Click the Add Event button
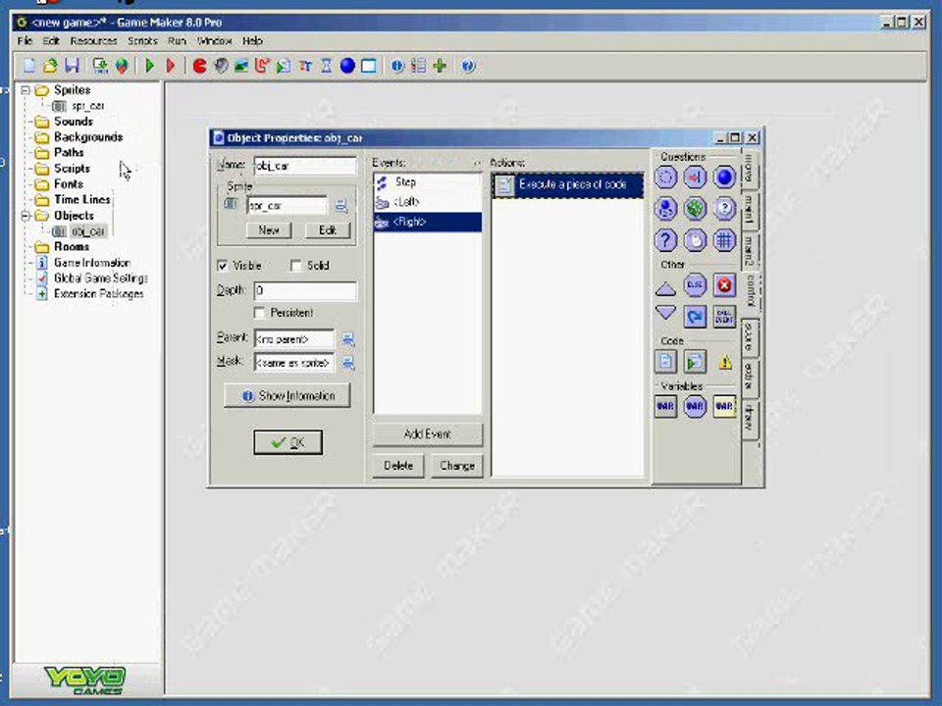Viewport: 942px width, 706px height. click(x=427, y=434)
